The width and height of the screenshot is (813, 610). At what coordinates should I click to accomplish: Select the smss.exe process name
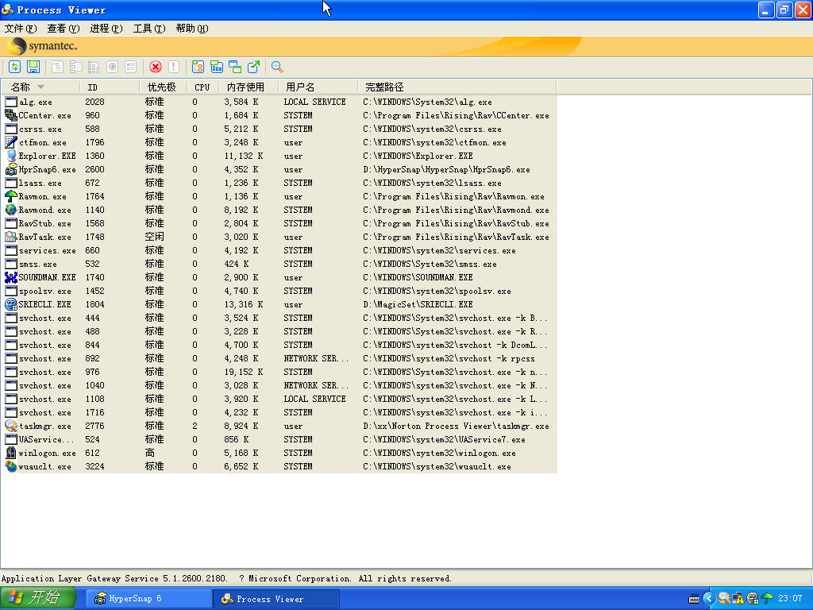(38, 264)
